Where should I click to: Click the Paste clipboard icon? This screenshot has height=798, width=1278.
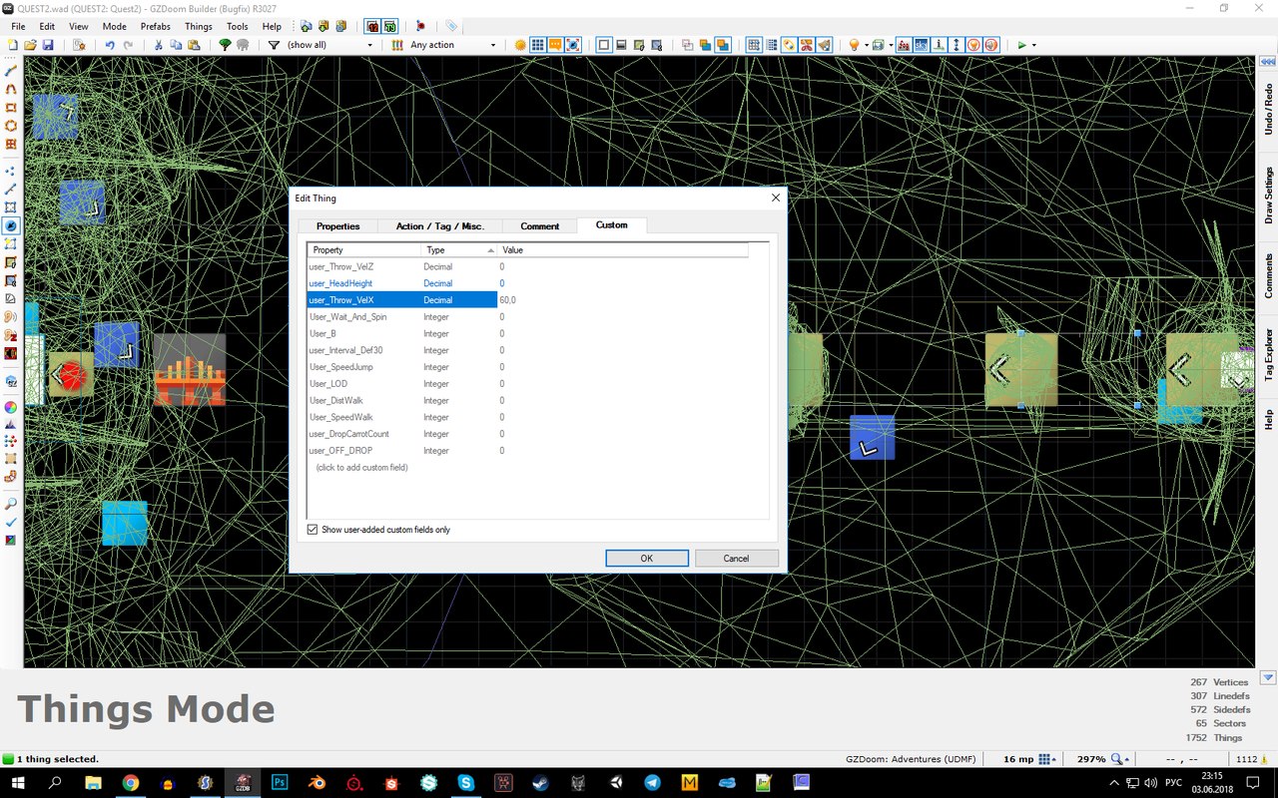[194, 45]
